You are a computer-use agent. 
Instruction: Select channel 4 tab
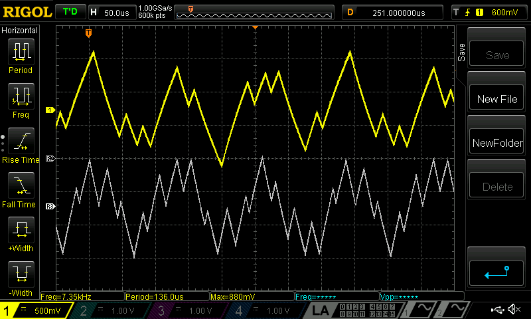pos(264,310)
